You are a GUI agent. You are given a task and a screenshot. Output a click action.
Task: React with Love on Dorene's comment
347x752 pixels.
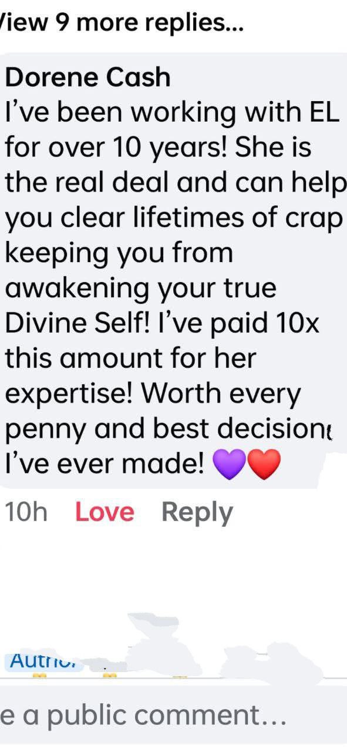tap(105, 512)
